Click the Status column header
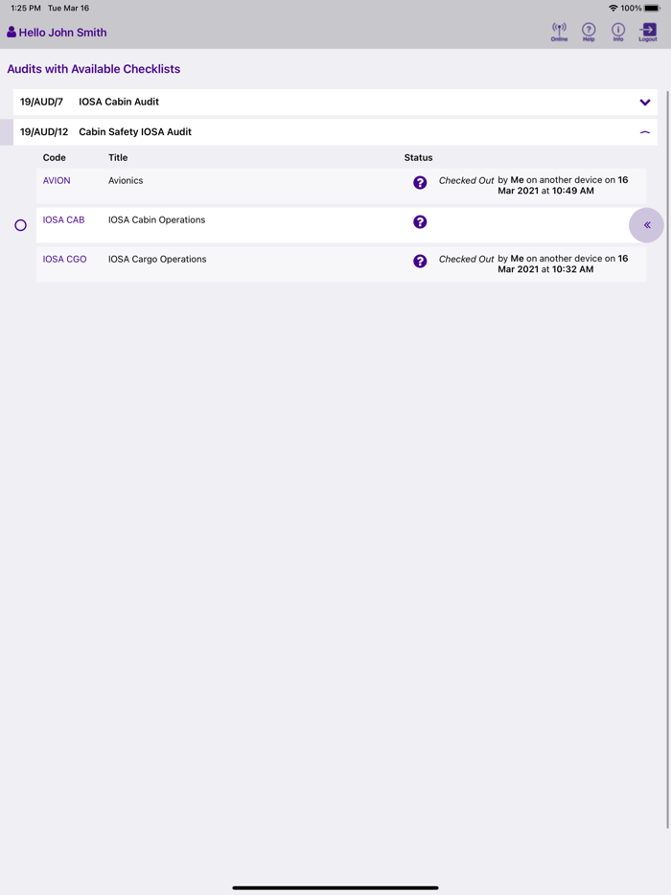This screenshot has height=895, width=671. point(418,157)
